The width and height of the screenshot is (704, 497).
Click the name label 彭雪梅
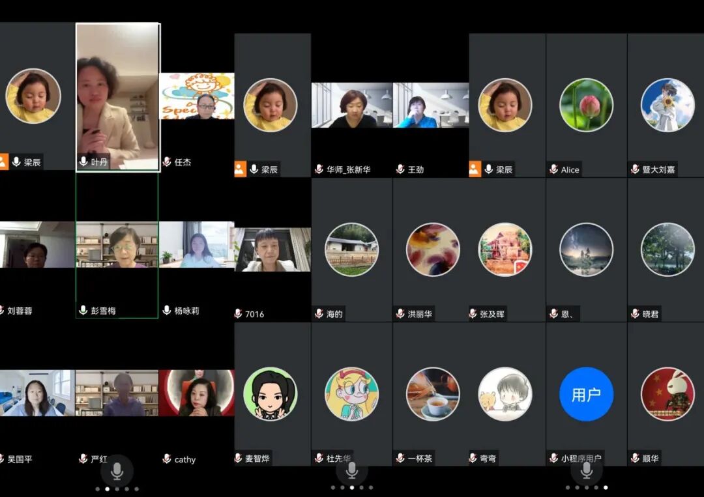pyautogui.click(x=103, y=311)
